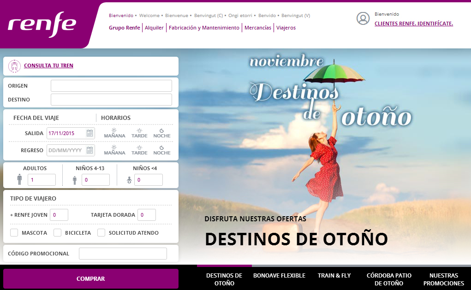Select Tarde icon for Regreso
This screenshot has height=290, width=471.
tap(139, 148)
